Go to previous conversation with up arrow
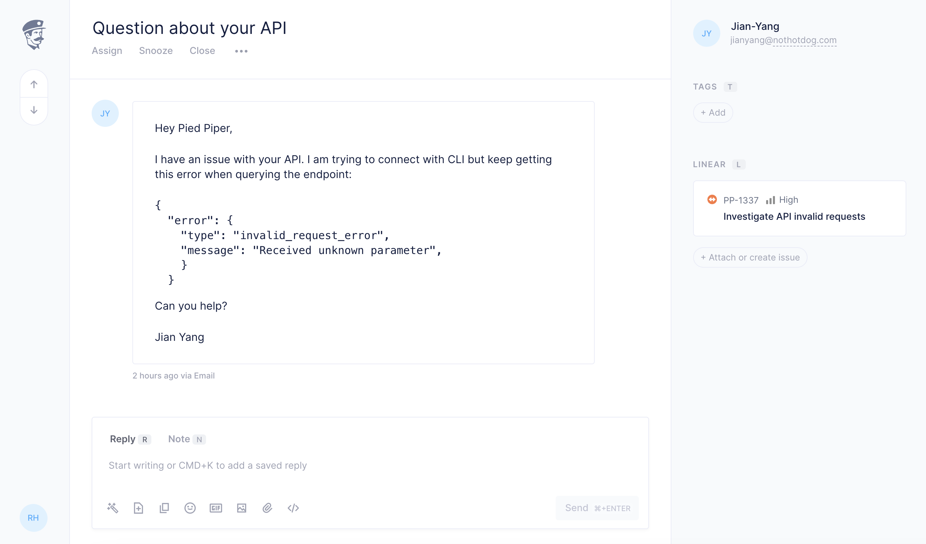Viewport: 926px width, 544px height. click(x=34, y=84)
